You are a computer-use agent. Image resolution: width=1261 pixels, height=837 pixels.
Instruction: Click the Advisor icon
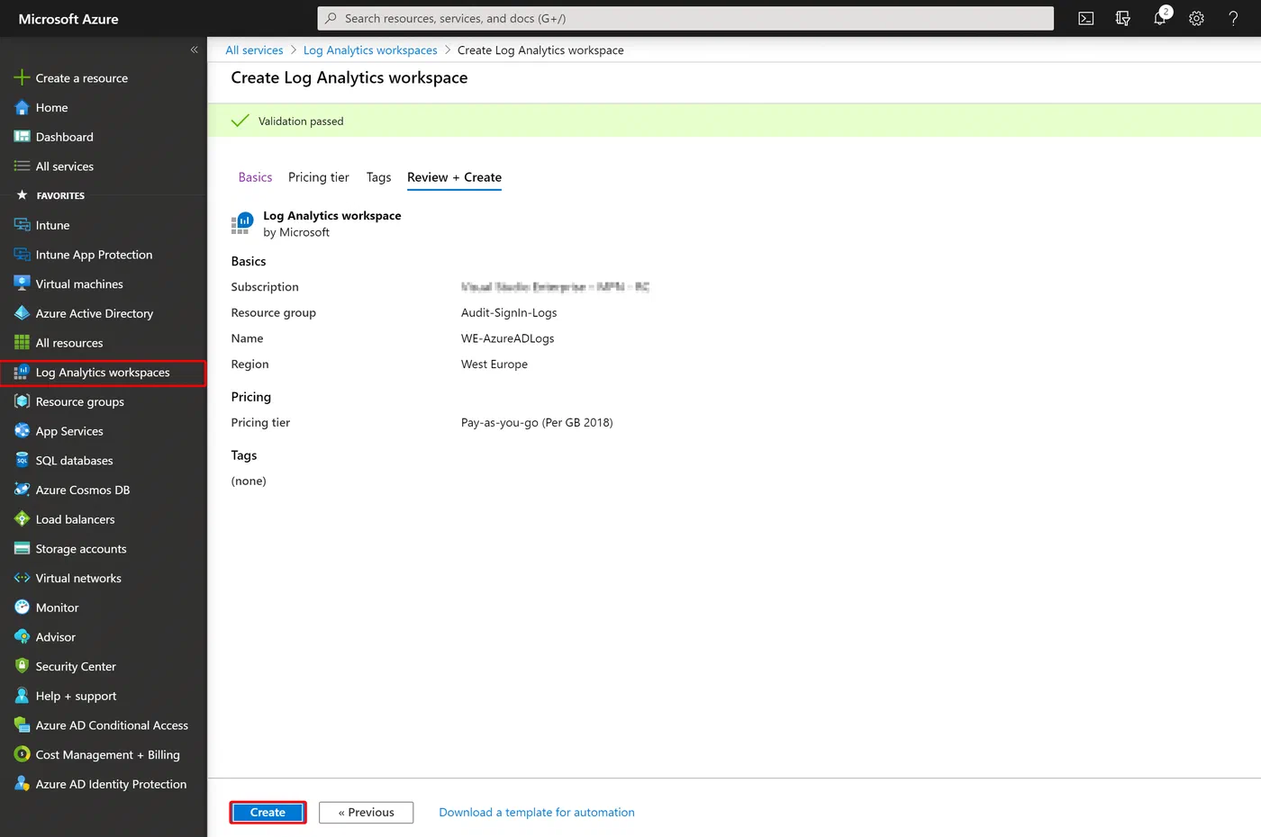tap(22, 637)
